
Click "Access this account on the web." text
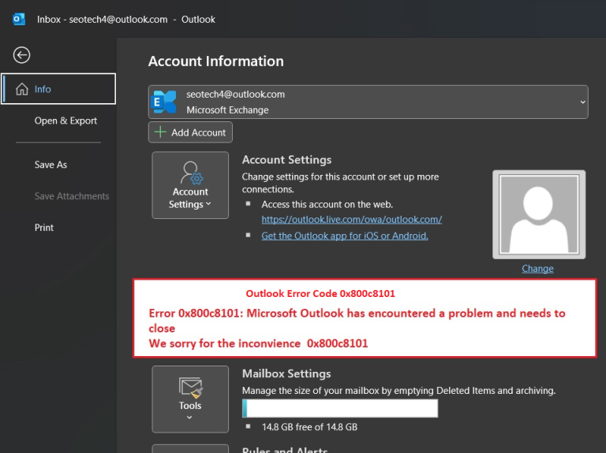pyautogui.click(x=327, y=205)
